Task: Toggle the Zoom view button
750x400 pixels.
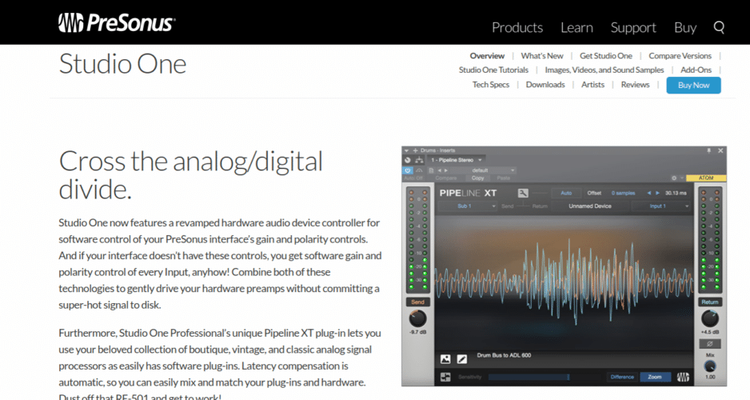Action: pyautogui.click(x=655, y=377)
